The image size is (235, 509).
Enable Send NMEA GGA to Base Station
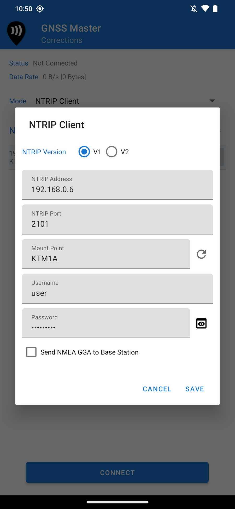pyautogui.click(x=31, y=352)
